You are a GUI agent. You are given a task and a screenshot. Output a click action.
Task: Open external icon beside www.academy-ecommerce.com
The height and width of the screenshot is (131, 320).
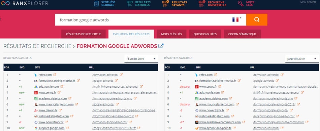click(244, 122)
